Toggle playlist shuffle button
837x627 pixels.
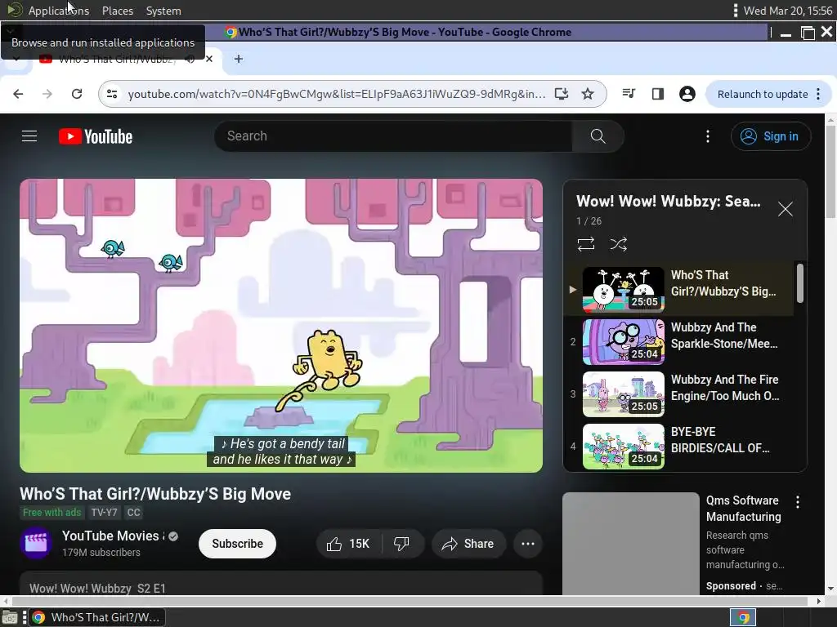pyautogui.click(x=619, y=244)
